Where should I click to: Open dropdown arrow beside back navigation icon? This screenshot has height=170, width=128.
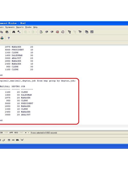pyautogui.click(x=29, y=32)
